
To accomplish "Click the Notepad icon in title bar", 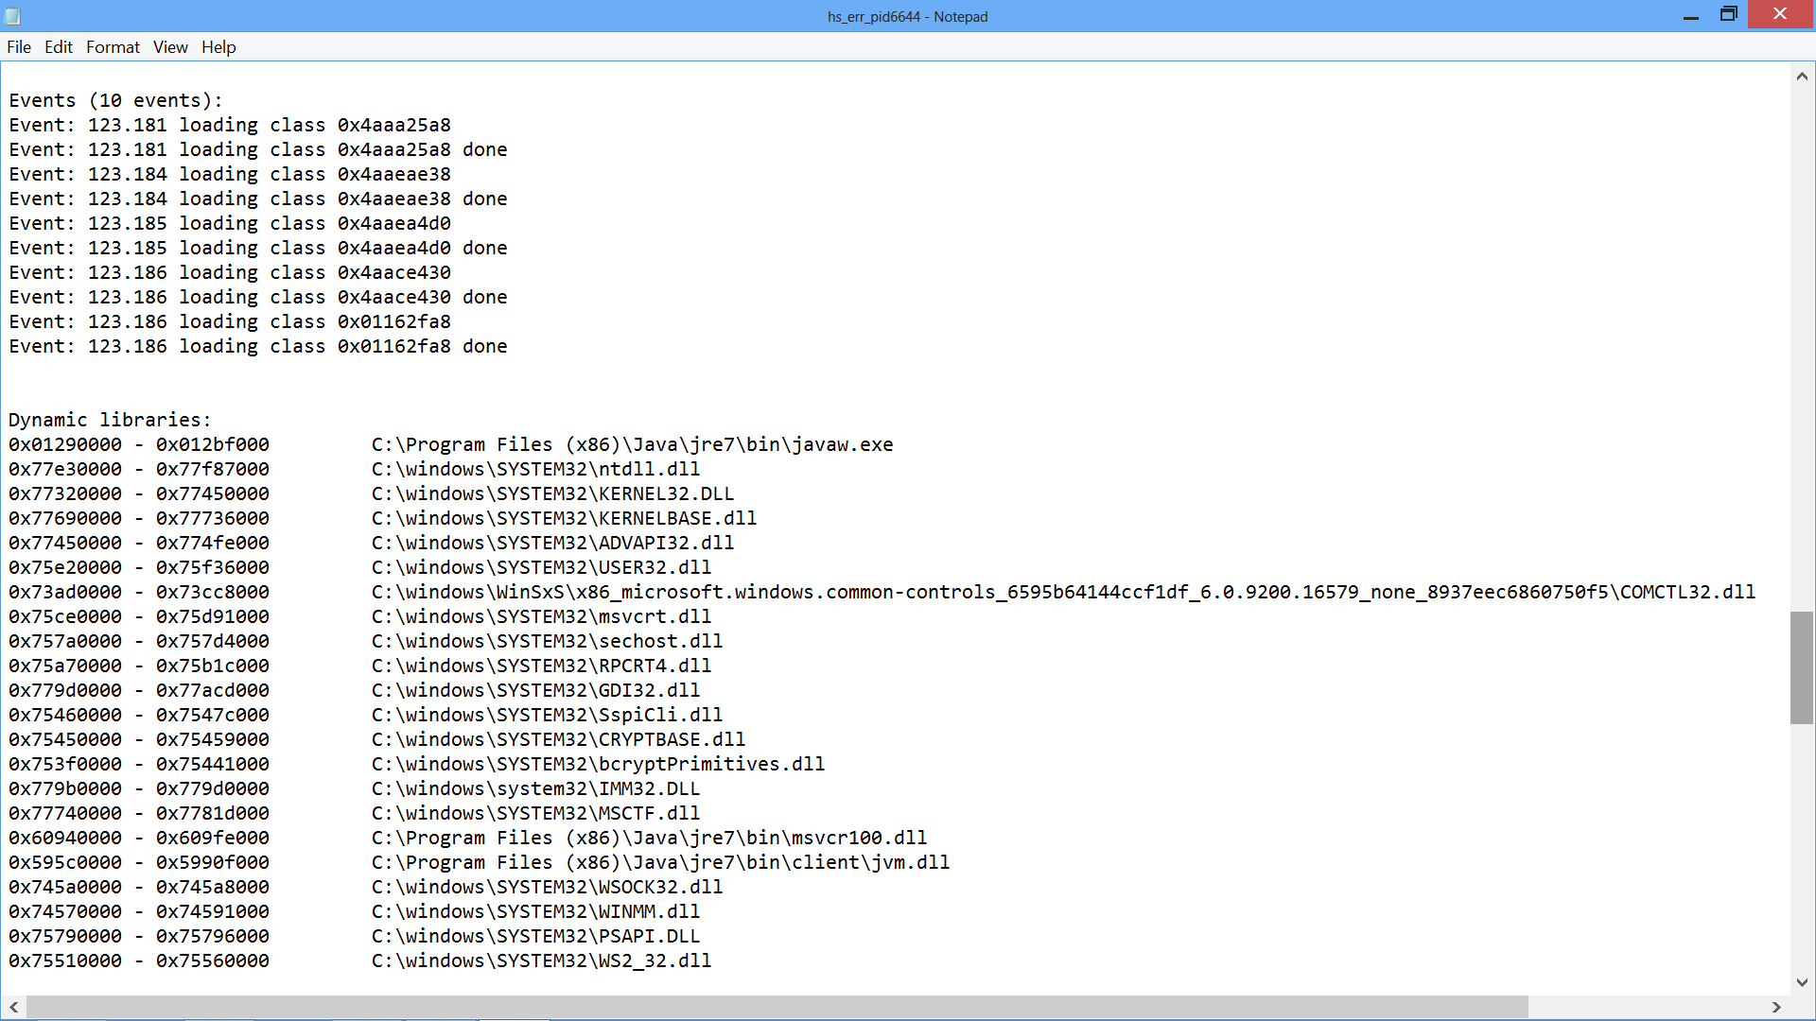I will pyautogui.click(x=13, y=16).
